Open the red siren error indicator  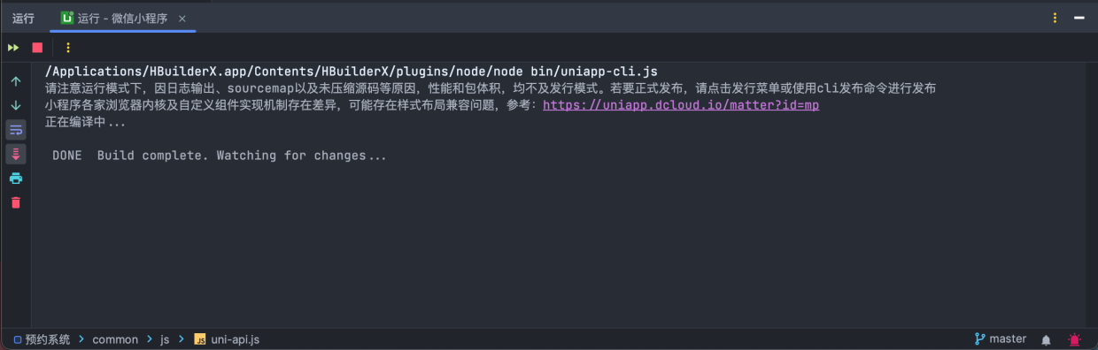[1074, 339]
